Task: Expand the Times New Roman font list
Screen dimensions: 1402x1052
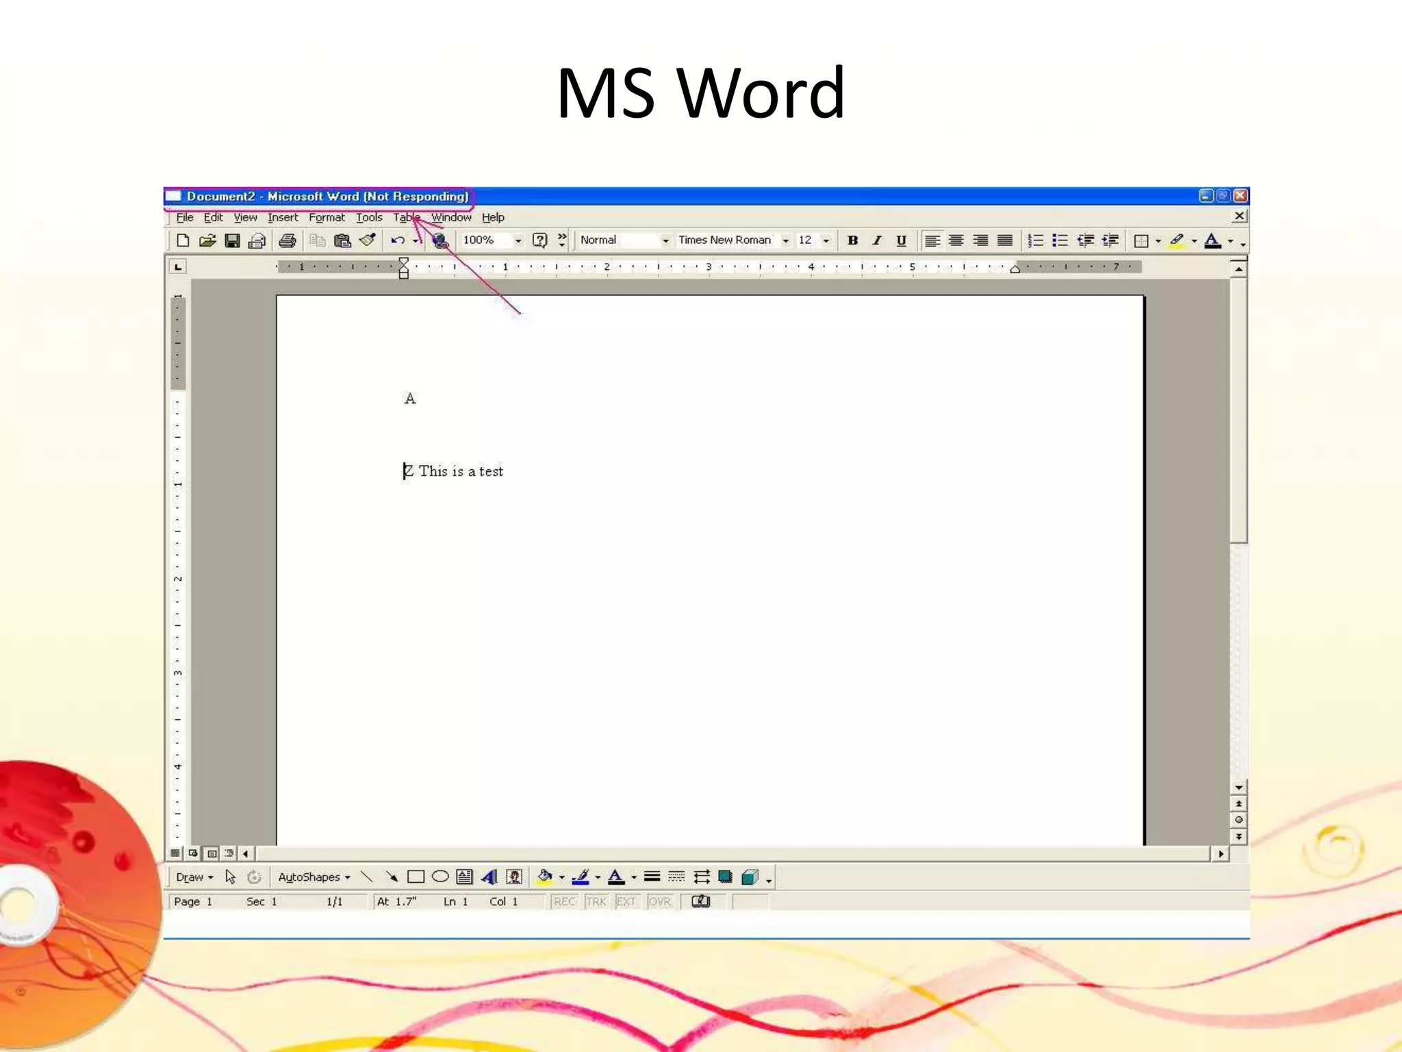Action: [786, 241]
